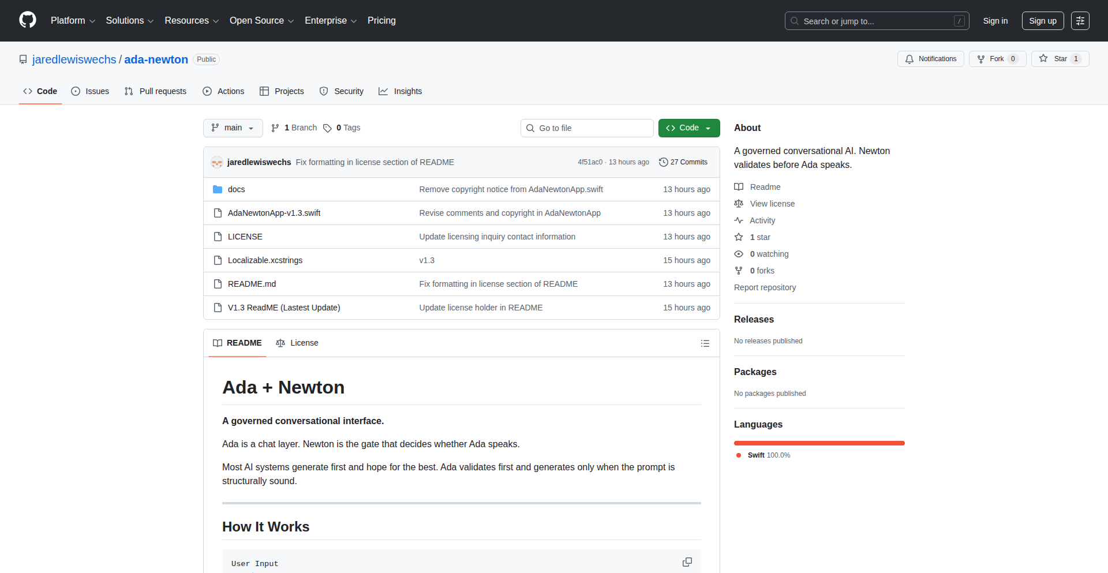Copy the code block with copy icon

coord(687,562)
